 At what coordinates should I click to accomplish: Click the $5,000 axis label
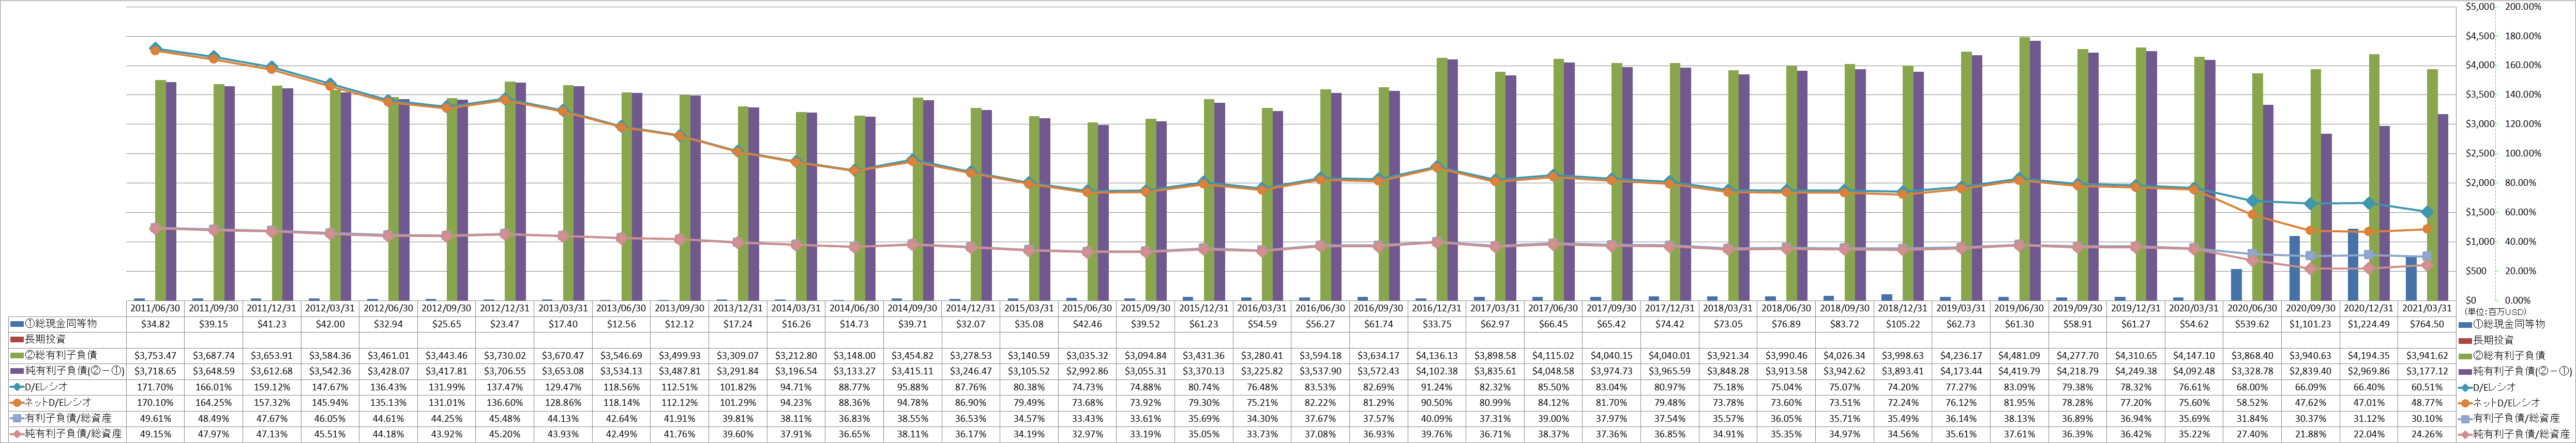coord(2481,6)
